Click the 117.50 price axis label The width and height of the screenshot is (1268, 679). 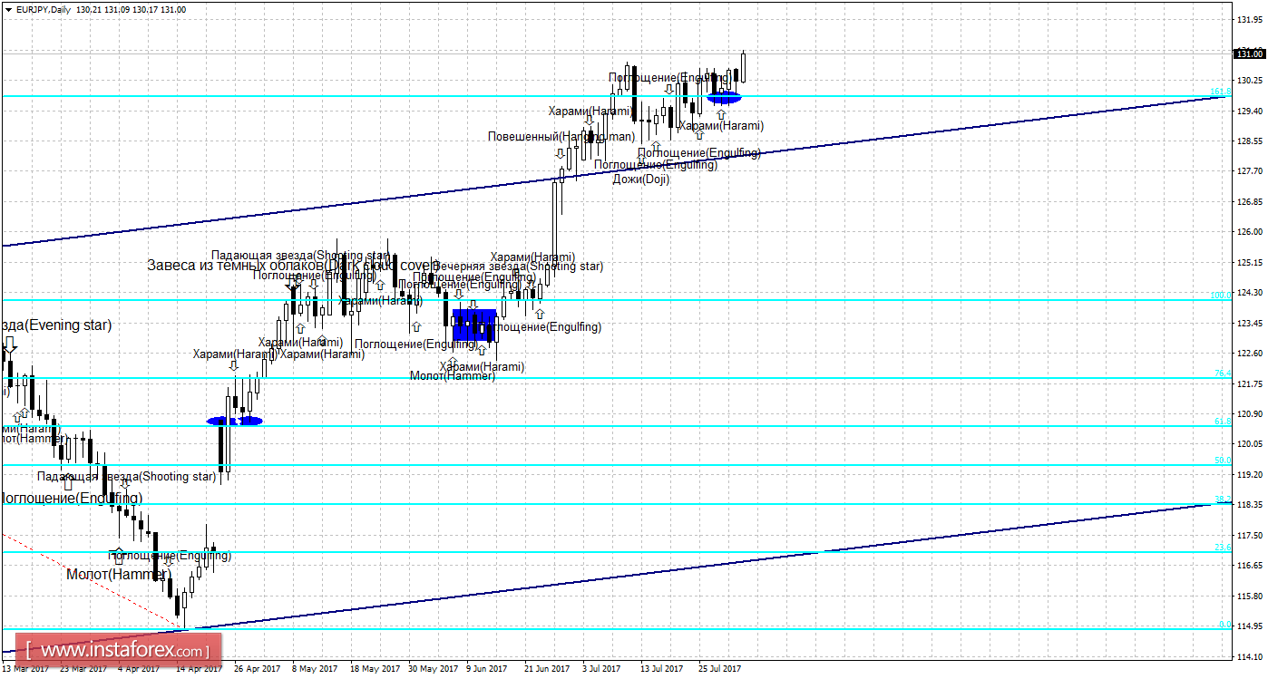(1249, 535)
